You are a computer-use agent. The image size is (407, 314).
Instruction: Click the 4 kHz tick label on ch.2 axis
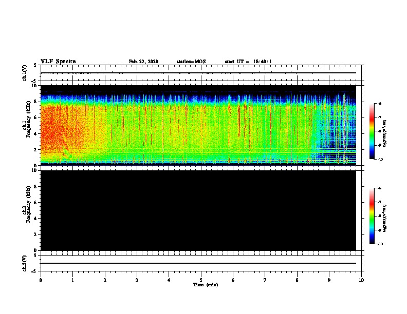coord(36,219)
